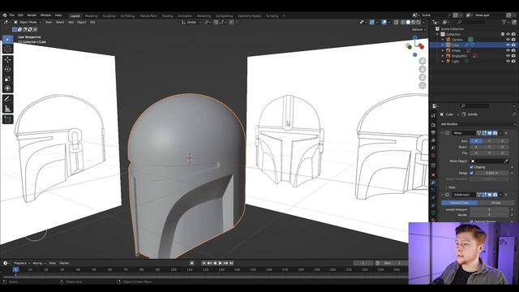519x292 pixels.
Task: Select Catmull-Clark subdivision type
Action: point(460,203)
